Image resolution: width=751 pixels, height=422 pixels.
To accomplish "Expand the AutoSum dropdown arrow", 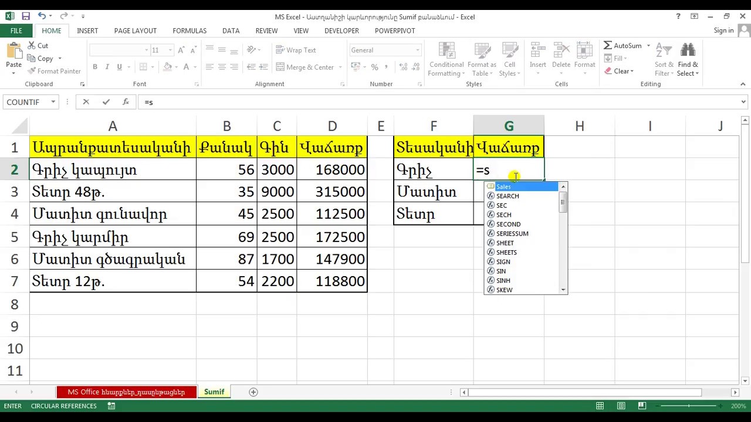I will pyautogui.click(x=648, y=46).
